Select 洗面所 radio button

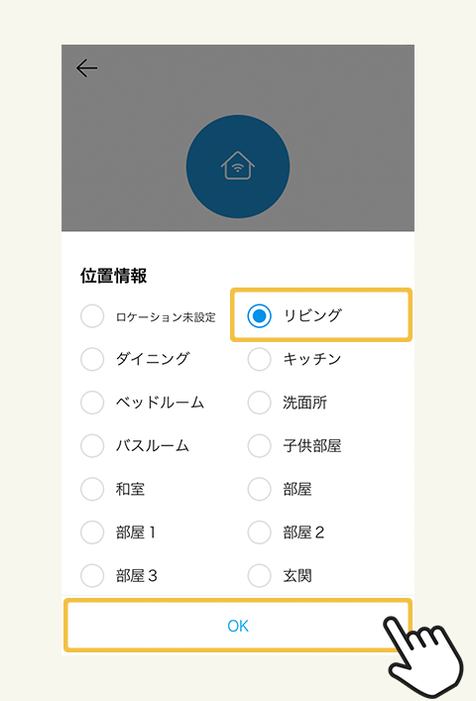259,403
